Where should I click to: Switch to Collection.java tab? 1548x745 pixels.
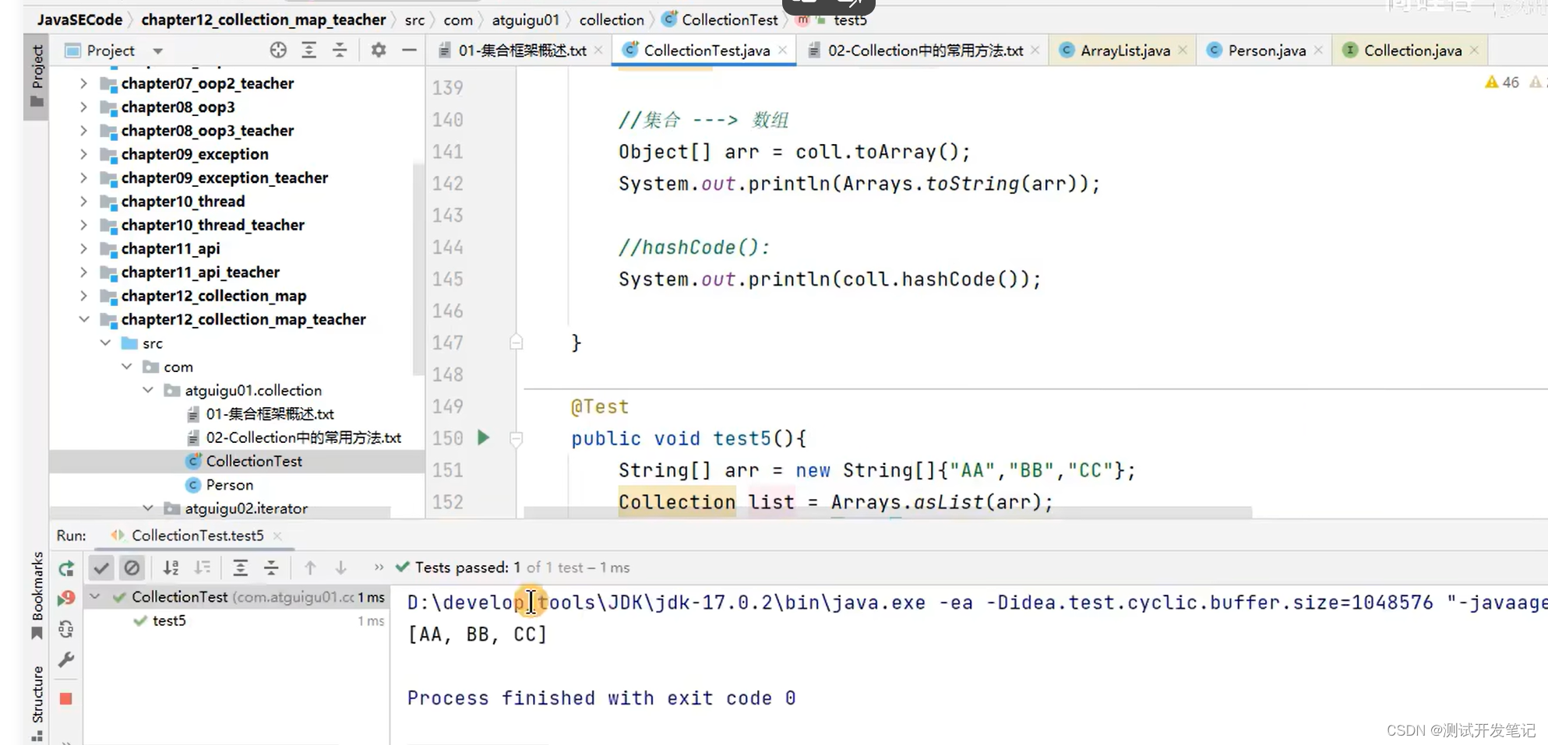pos(1412,51)
